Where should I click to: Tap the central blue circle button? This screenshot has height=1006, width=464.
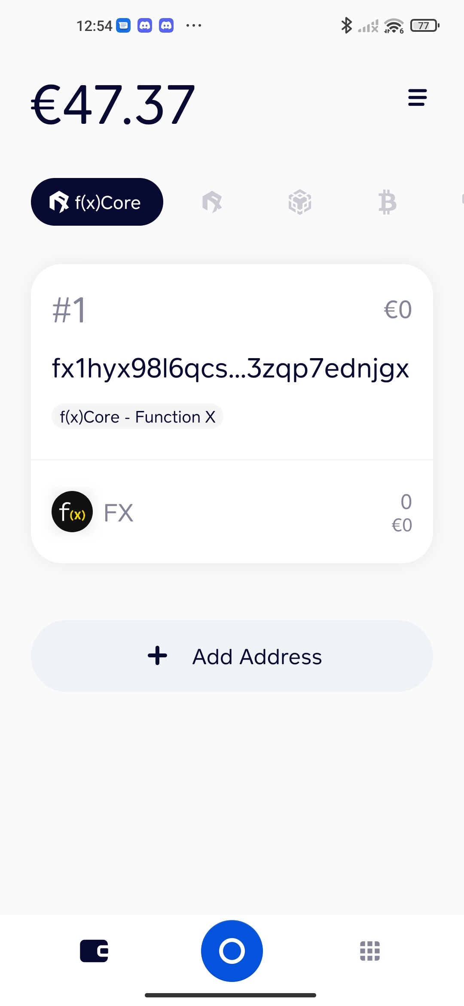pyautogui.click(x=232, y=951)
